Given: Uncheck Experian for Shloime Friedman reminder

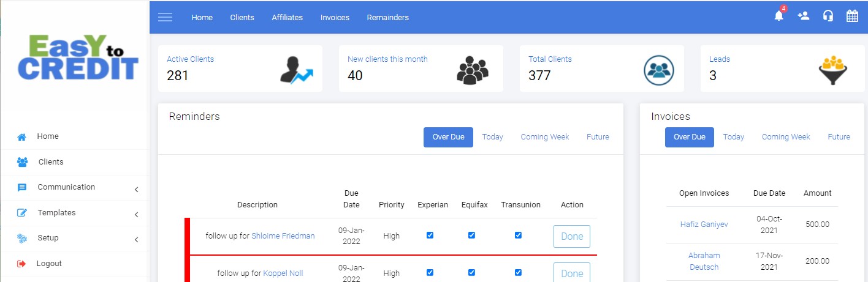Looking at the screenshot, I should coord(430,236).
